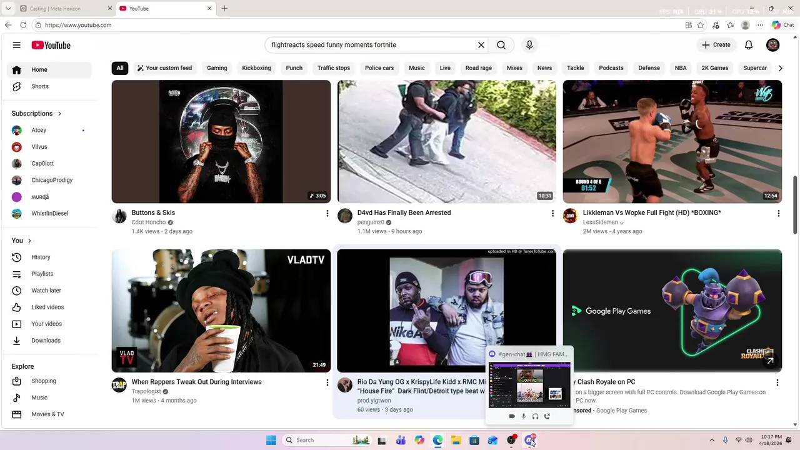Image resolution: width=800 pixels, height=450 pixels.
Task: Show next filter chips with right arrow
Action: [x=780, y=68]
